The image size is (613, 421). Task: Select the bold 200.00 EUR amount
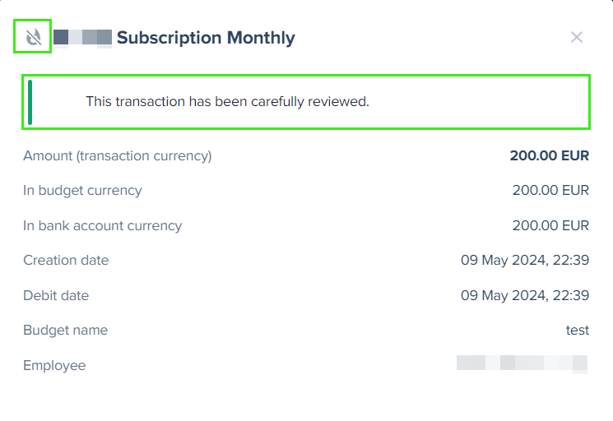[x=550, y=155]
